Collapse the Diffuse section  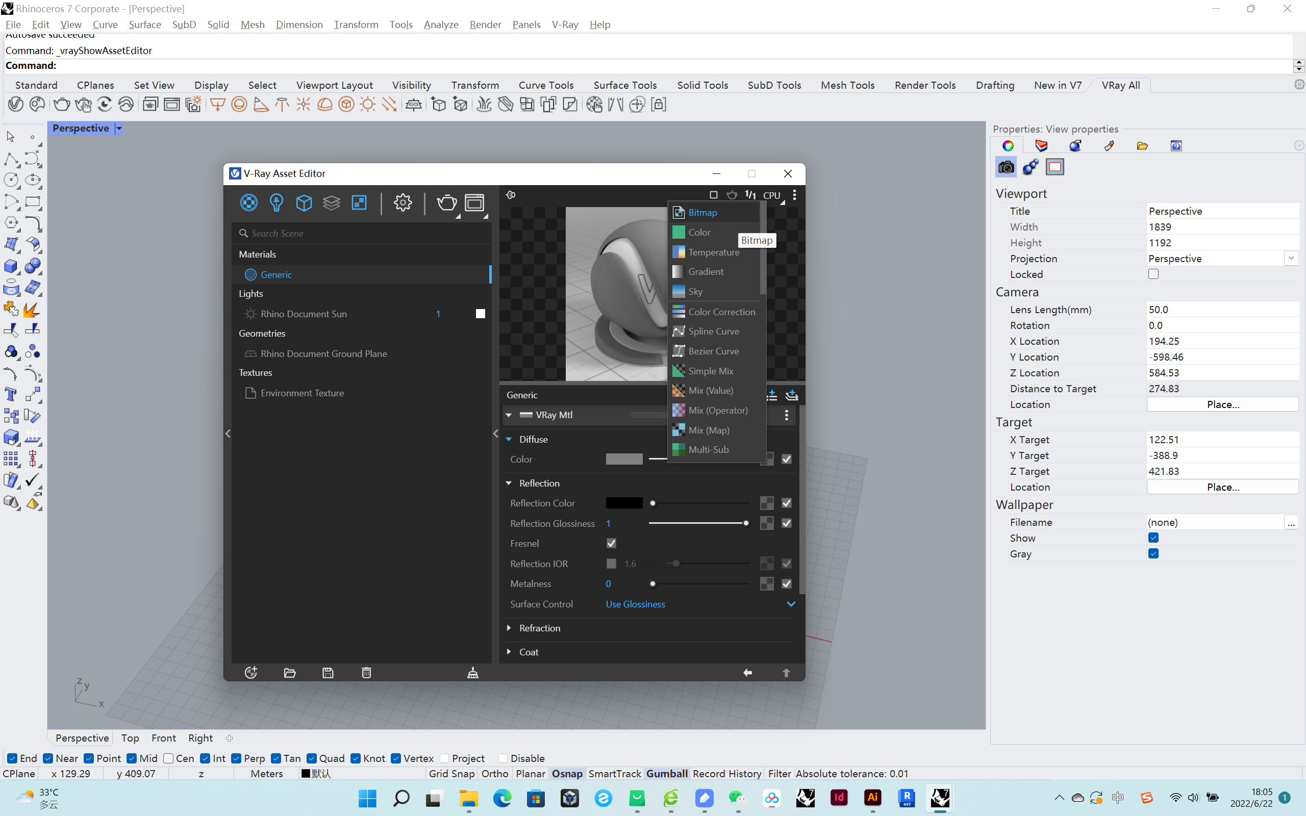tap(508, 439)
